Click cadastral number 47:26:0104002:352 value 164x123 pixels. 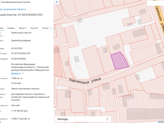pyautogui.click(x=21, y=53)
